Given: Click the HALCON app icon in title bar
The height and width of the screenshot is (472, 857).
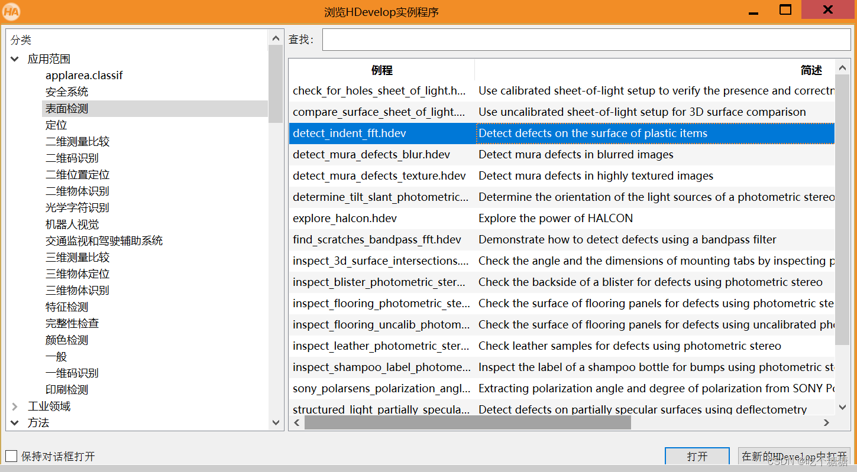Looking at the screenshot, I should point(11,11).
